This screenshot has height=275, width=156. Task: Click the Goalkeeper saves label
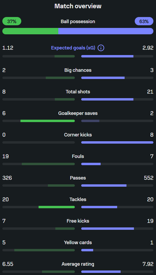(x=78, y=113)
